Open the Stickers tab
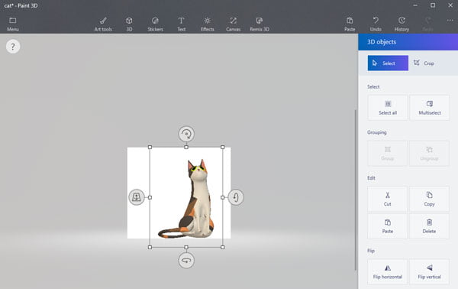This screenshot has height=289, width=458. coord(155,24)
